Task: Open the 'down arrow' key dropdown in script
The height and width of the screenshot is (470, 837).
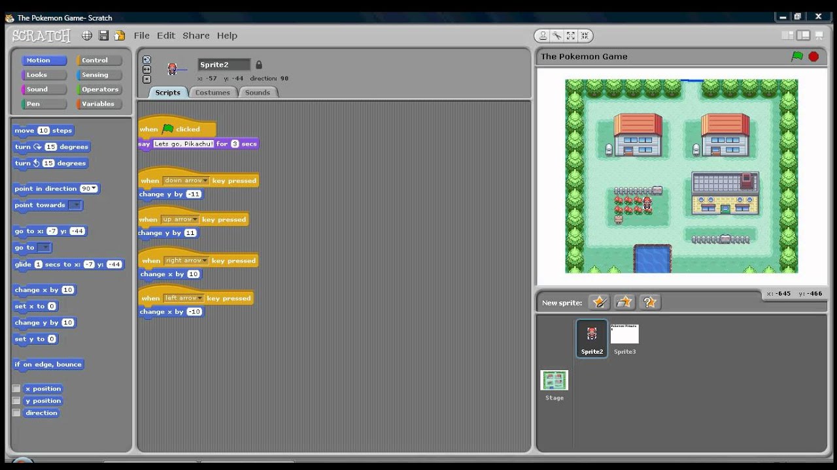Action: 186,181
